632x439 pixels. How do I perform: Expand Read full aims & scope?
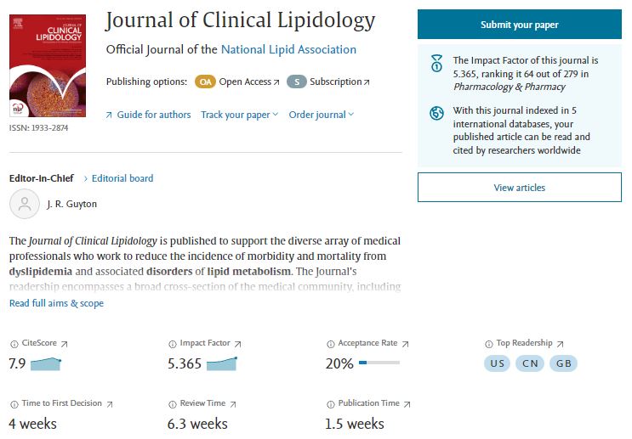(56, 303)
